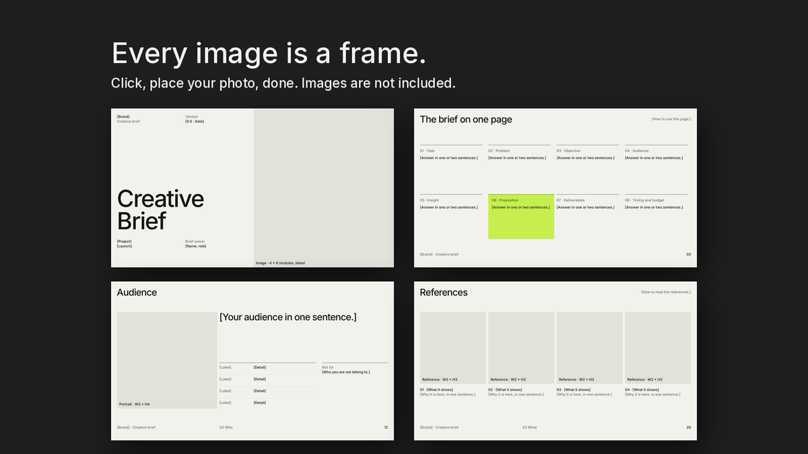Click the "References" slide title
The width and height of the screenshot is (808, 454).
click(444, 293)
